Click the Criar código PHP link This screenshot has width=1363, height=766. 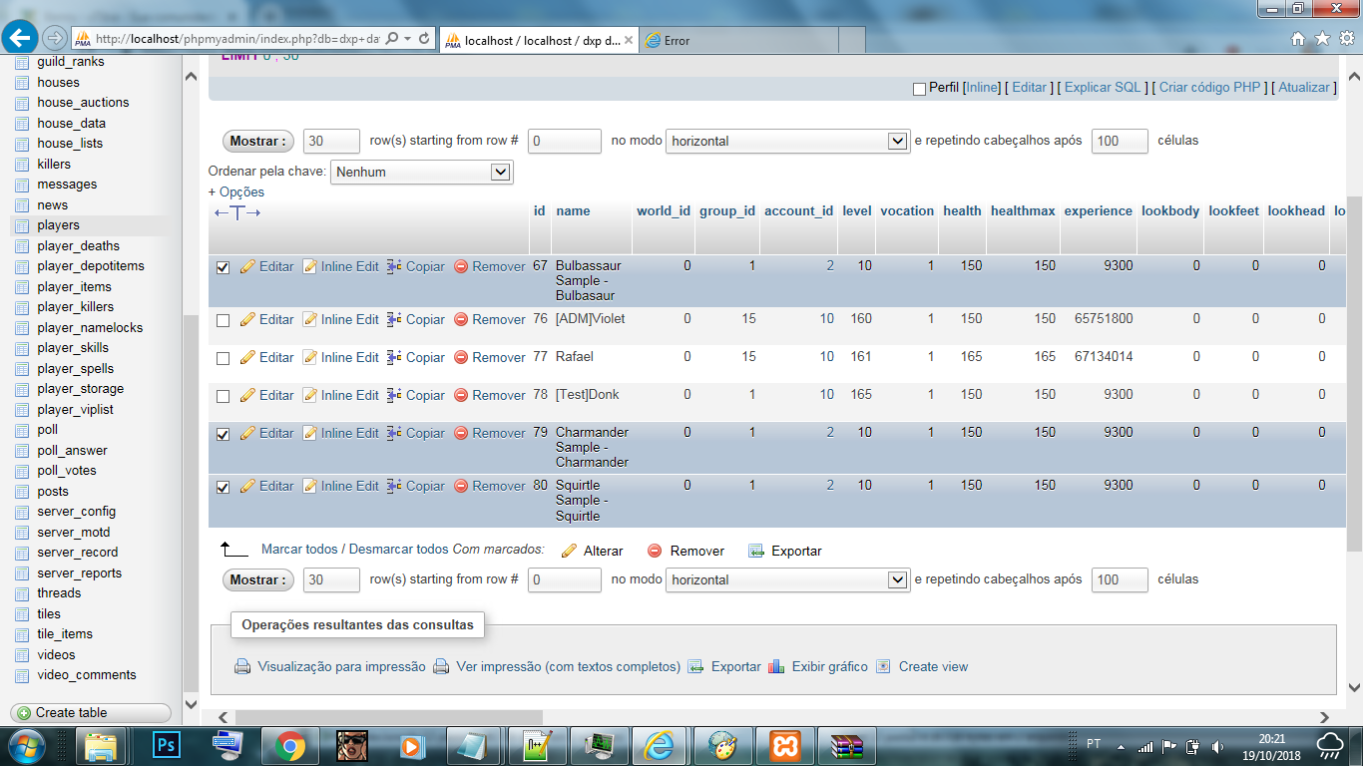[x=1209, y=87]
